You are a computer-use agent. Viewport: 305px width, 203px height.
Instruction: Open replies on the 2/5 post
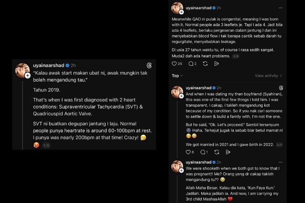pos(191,64)
